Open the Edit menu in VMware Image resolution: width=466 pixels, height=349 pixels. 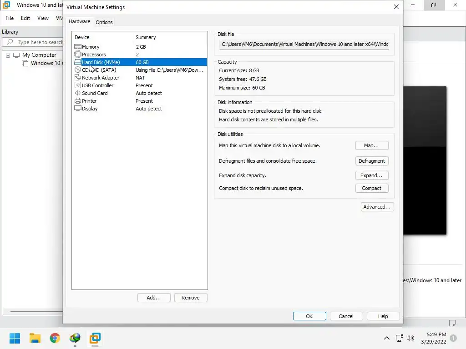coord(25,18)
